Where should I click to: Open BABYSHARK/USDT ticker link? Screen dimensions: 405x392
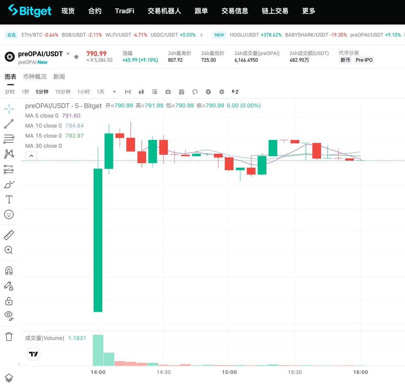316,35
